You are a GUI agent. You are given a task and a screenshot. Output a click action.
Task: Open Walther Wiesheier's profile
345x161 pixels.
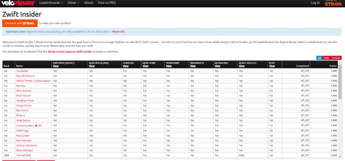click(x=27, y=146)
